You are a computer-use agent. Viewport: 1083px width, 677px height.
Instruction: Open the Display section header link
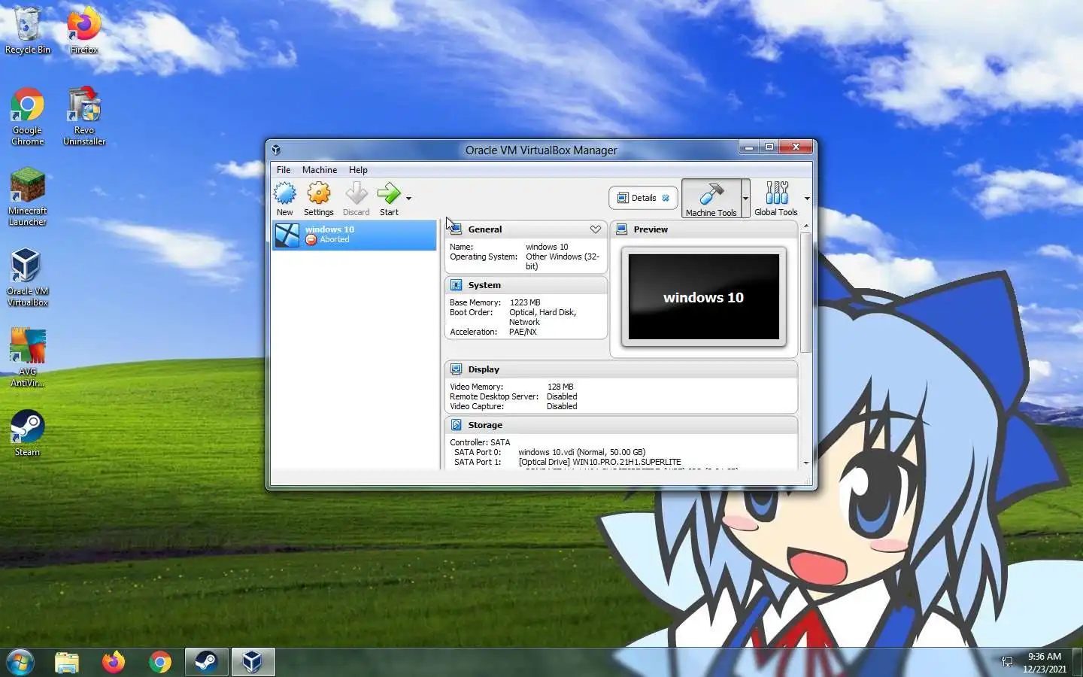tap(484, 369)
